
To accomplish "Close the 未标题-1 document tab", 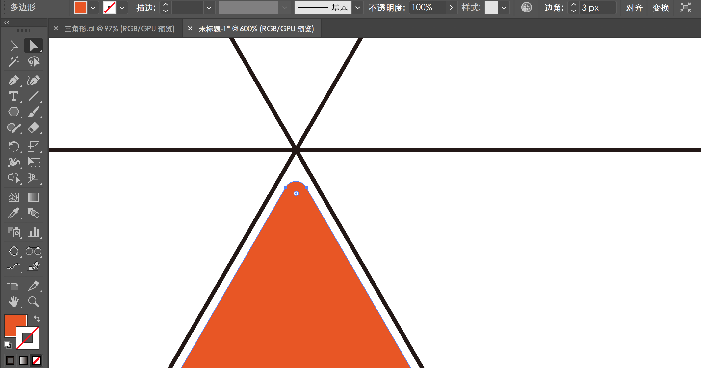I will click(x=190, y=29).
